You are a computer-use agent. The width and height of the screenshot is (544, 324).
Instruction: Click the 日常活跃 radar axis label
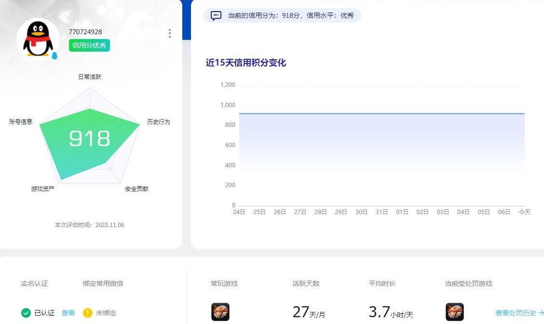[90, 77]
